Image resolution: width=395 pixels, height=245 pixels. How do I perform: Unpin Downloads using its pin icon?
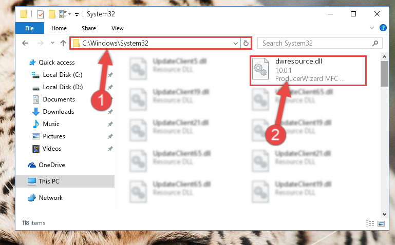pyautogui.click(x=110, y=112)
